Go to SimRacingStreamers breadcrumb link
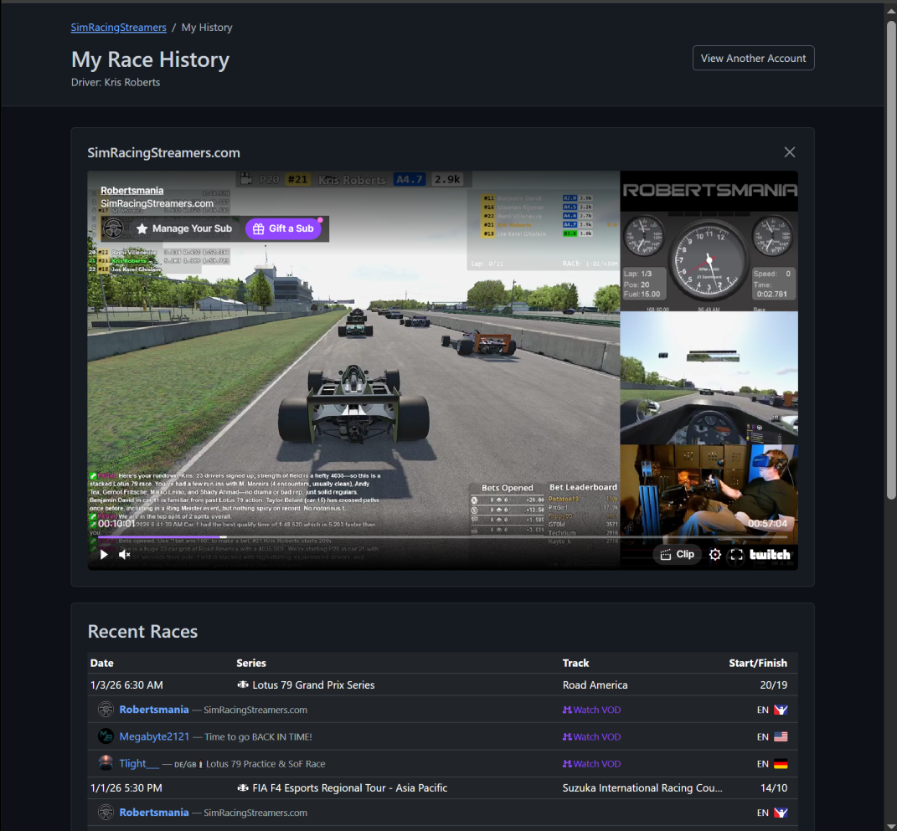 click(118, 28)
